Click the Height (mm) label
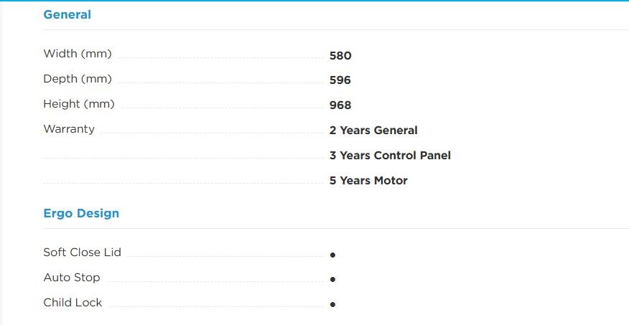This screenshot has width=629, height=325. (79, 104)
